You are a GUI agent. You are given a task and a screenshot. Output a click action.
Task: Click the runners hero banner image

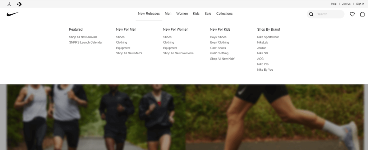pos(185,117)
